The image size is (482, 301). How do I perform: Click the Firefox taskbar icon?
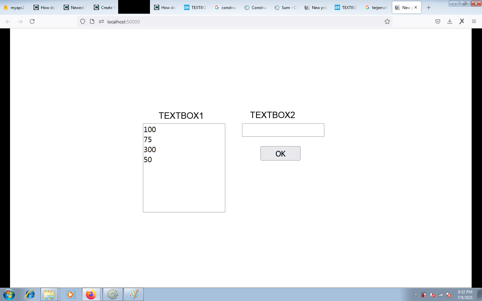click(x=91, y=295)
